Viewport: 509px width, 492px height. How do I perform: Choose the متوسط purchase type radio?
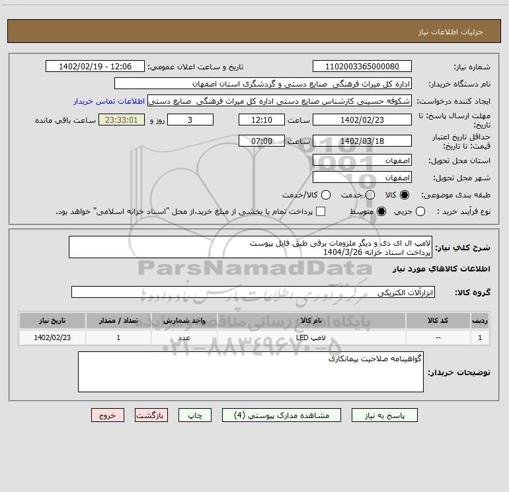pos(381,211)
